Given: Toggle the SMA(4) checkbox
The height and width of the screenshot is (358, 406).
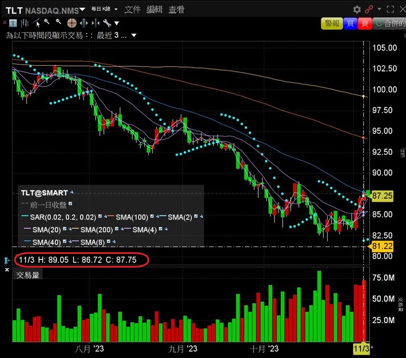Looking at the screenshot, I should pyautogui.click(x=161, y=229).
